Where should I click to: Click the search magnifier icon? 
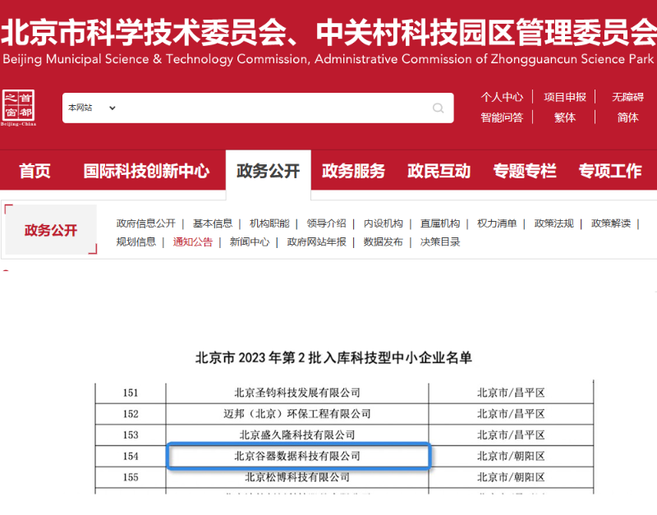(x=439, y=108)
